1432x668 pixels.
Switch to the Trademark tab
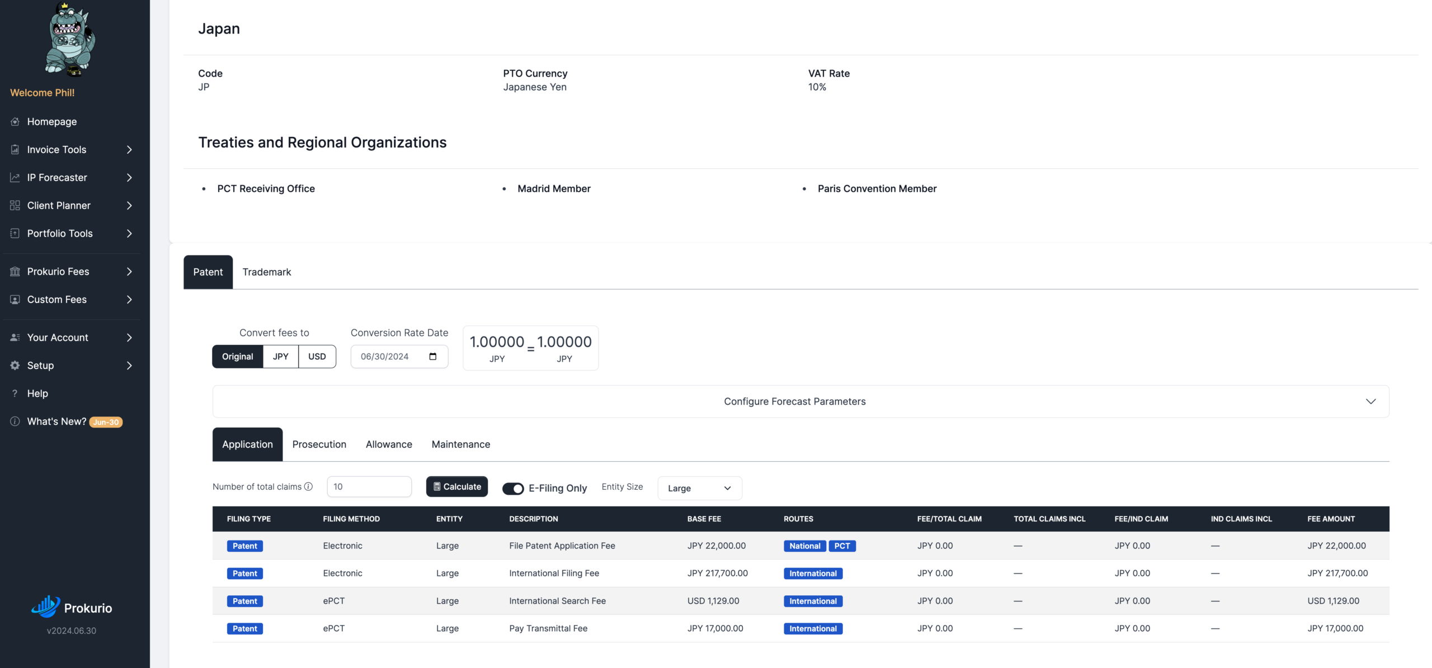tap(267, 272)
